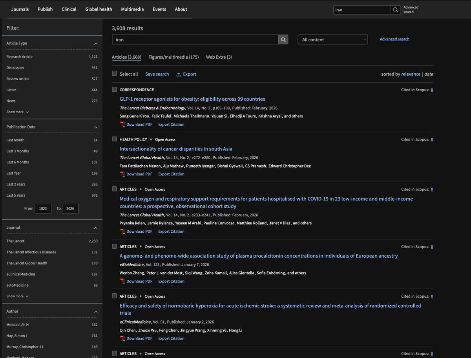471x358 pixels.
Task: Open GLP-1 receptor agonists for obesity article
Action: [x=192, y=99]
